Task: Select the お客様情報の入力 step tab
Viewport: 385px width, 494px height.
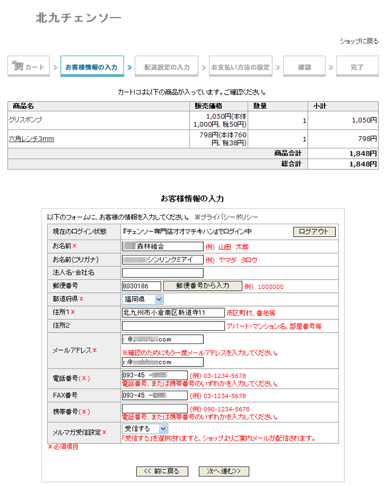Action: (91, 67)
